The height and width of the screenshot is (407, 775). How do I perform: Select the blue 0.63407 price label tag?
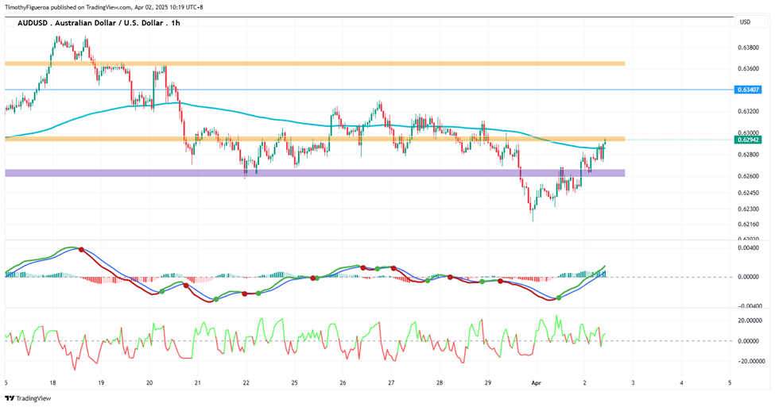click(x=749, y=90)
